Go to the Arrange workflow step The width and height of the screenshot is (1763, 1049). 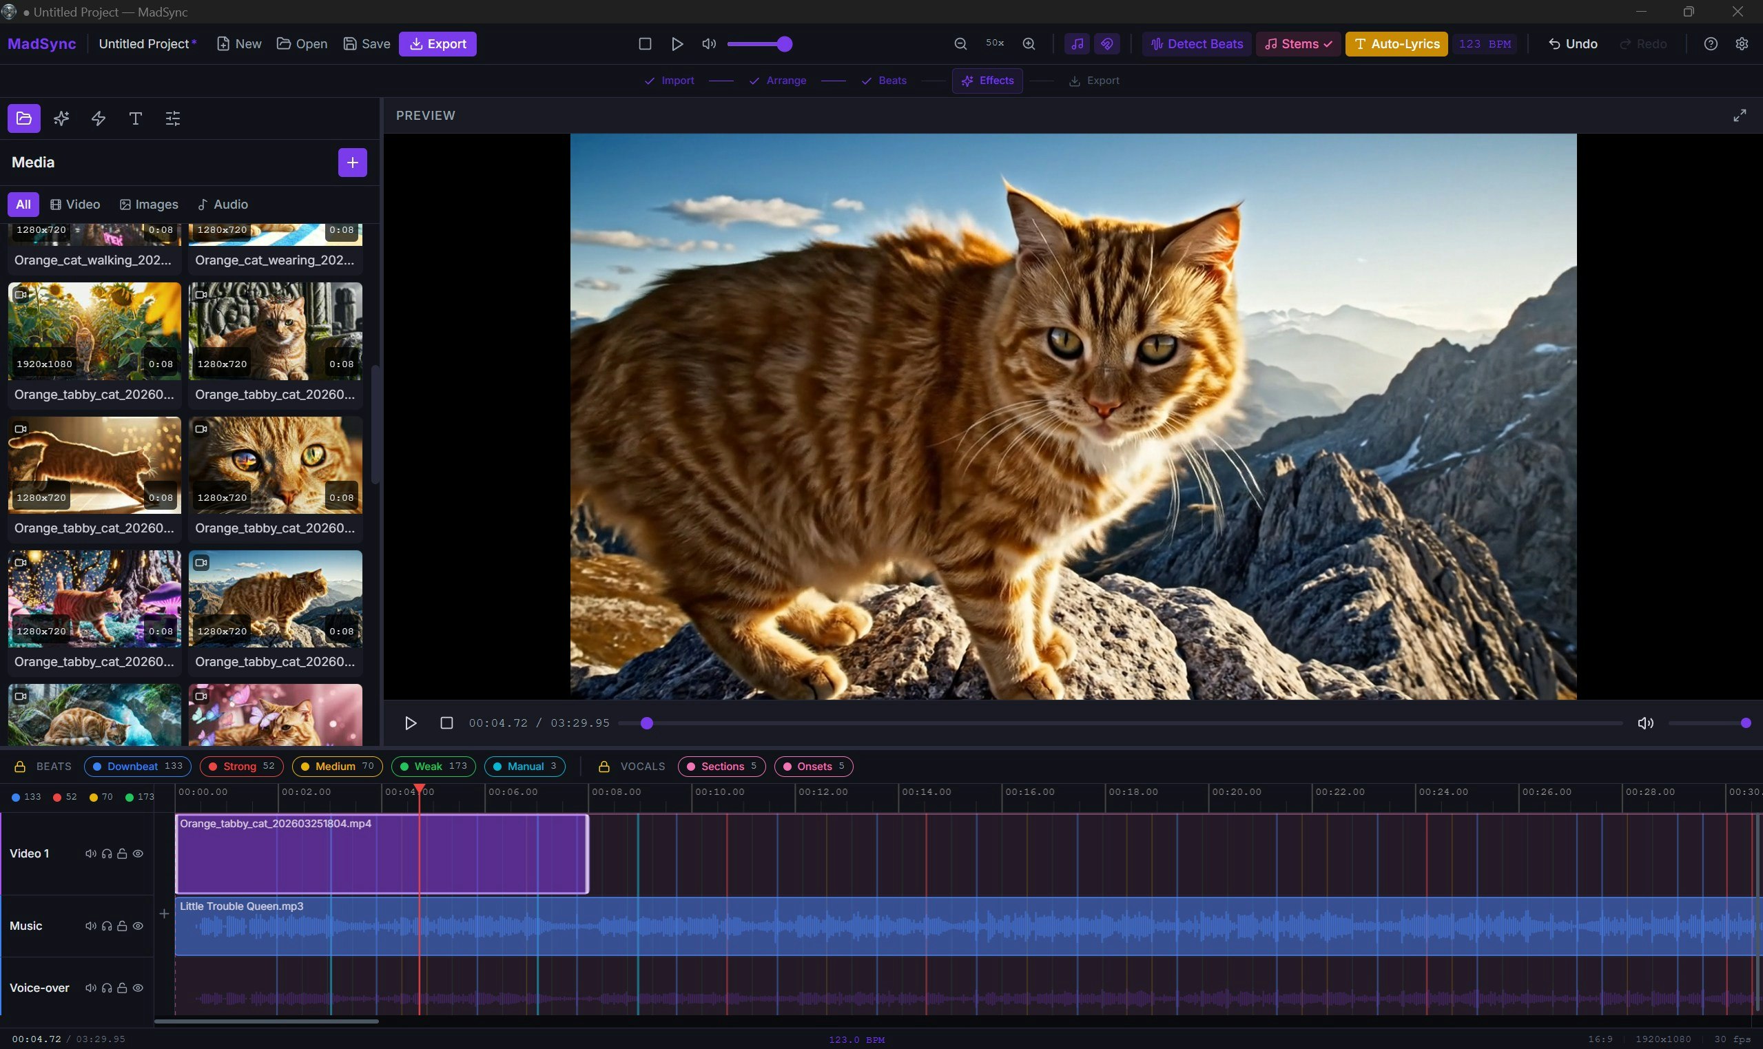click(x=778, y=81)
